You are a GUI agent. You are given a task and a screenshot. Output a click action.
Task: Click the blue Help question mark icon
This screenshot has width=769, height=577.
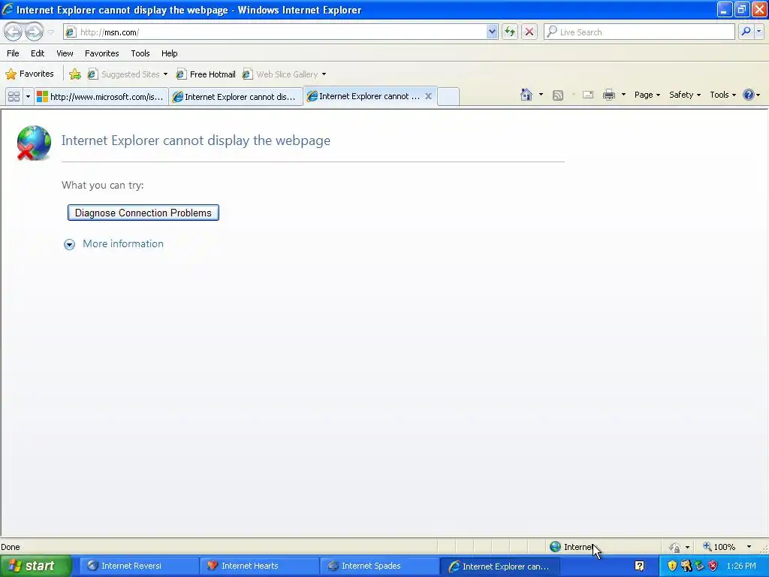pyautogui.click(x=749, y=95)
